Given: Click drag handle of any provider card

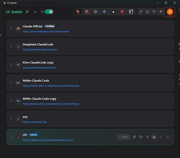Looking at the screenshot, I should point(11,119).
